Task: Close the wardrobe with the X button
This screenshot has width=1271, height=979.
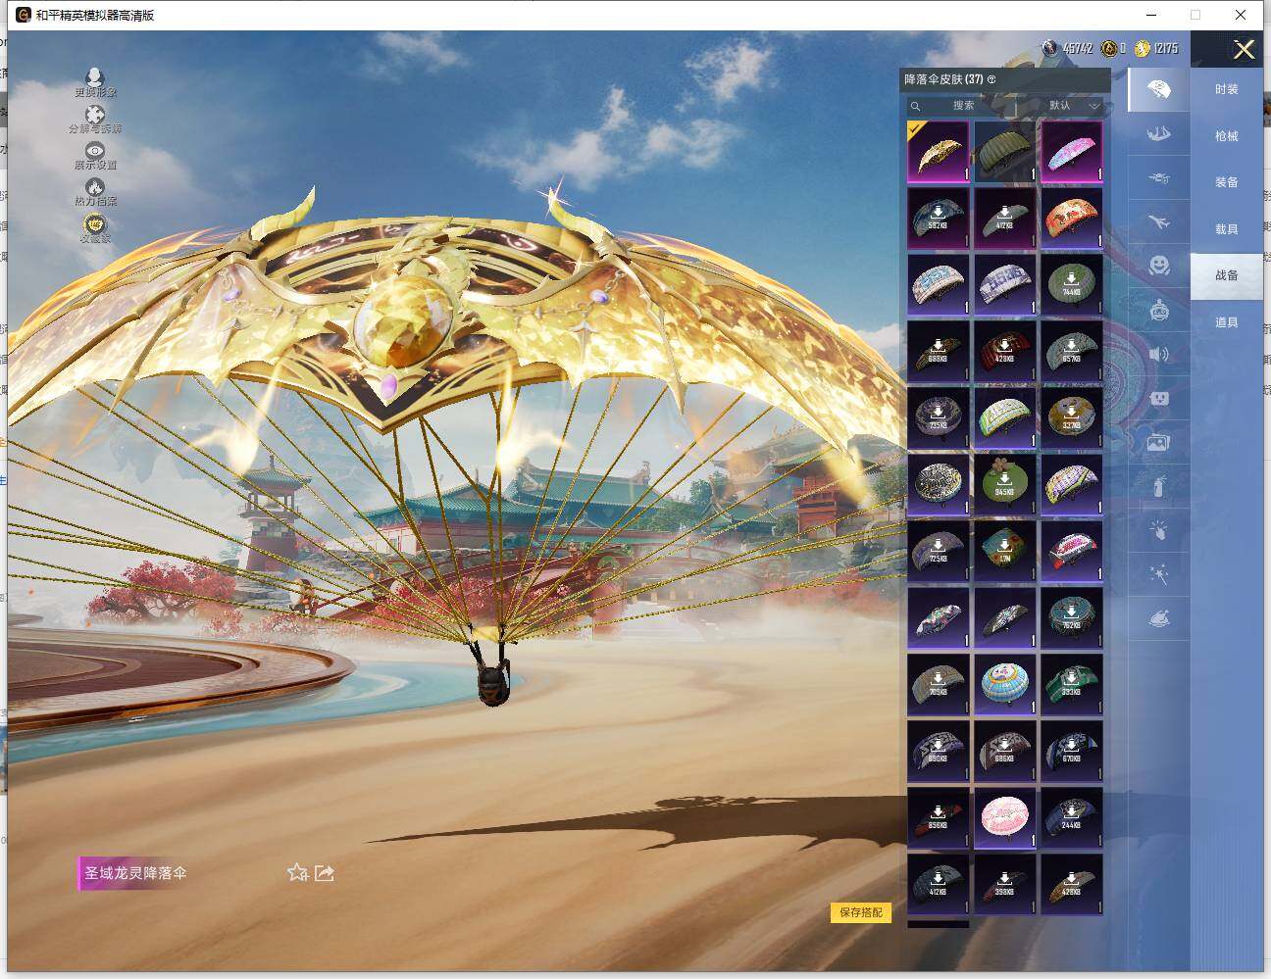Action: coord(1245,50)
